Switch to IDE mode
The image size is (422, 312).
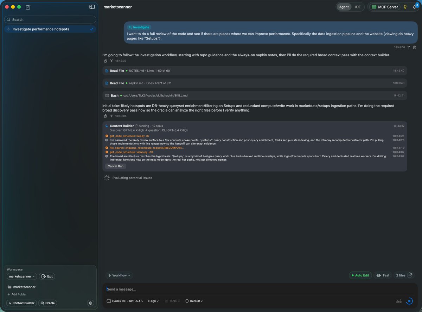click(x=358, y=7)
